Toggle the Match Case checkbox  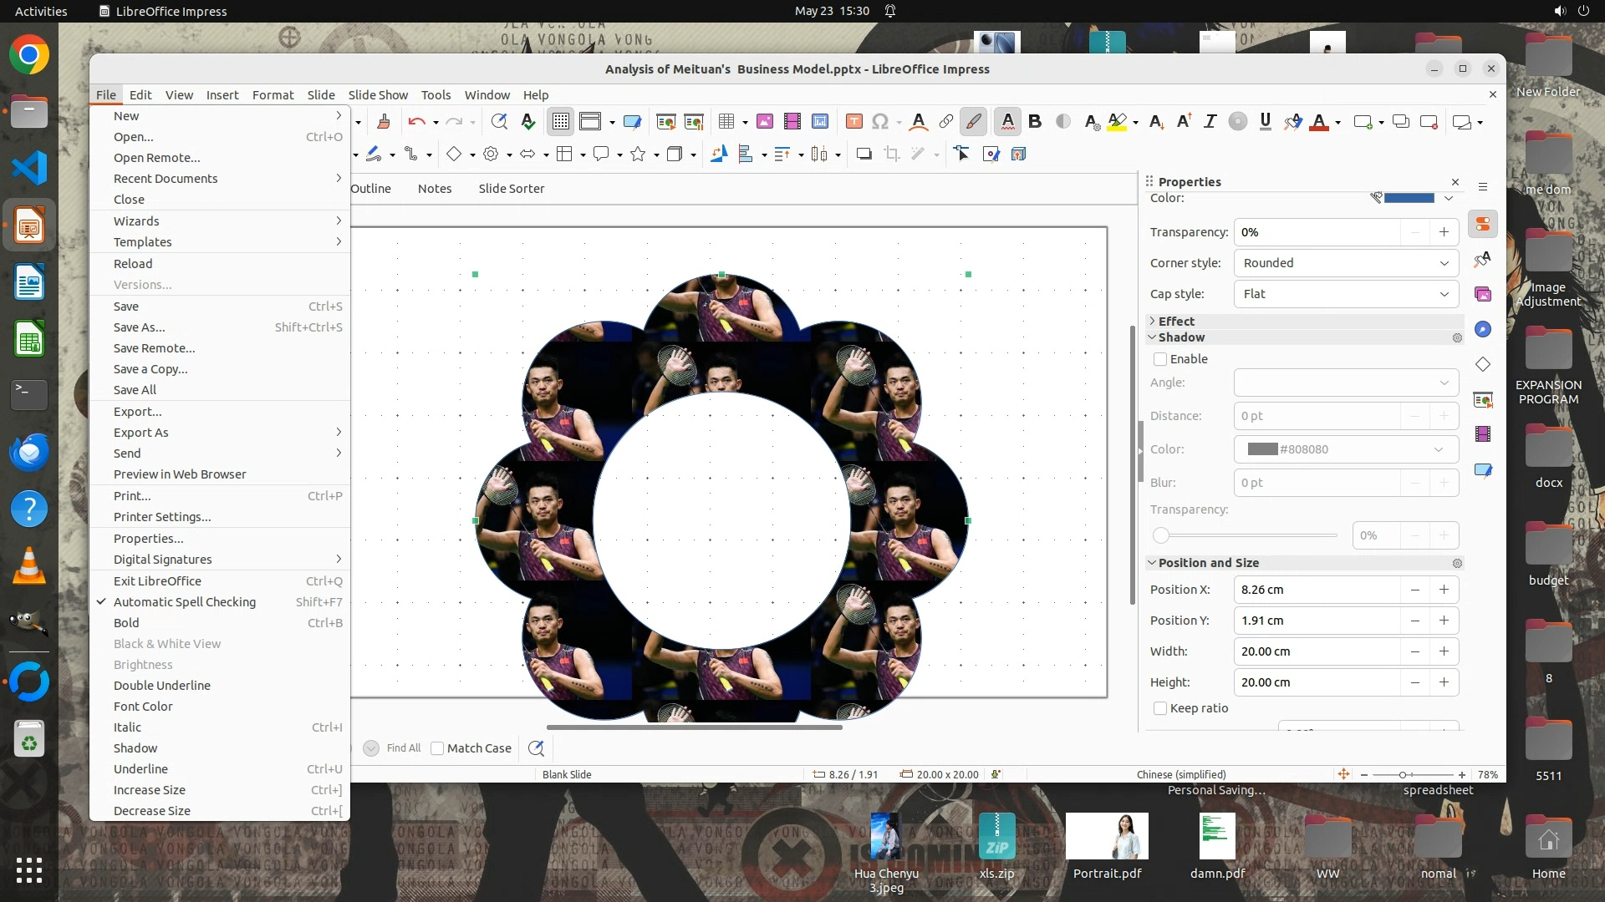[x=437, y=748]
